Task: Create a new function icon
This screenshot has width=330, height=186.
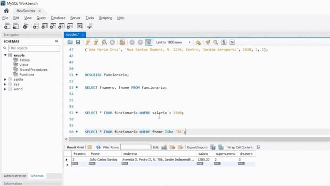Action: point(70,26)
